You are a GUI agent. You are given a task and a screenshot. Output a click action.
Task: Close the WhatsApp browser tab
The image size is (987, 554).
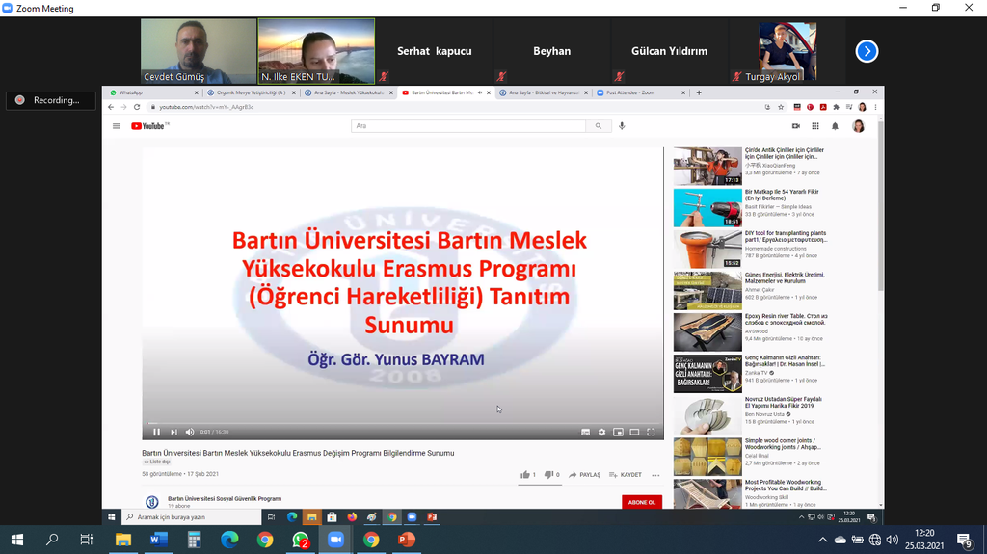coord(196,92)
